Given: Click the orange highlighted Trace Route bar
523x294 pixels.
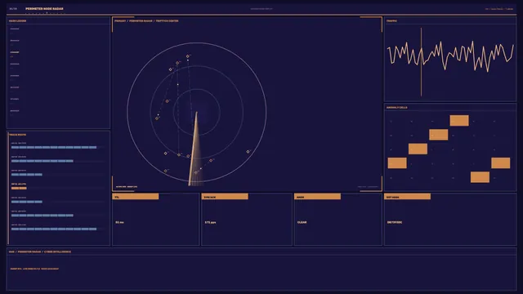Looking at the screenshot, I should point(19,189).
